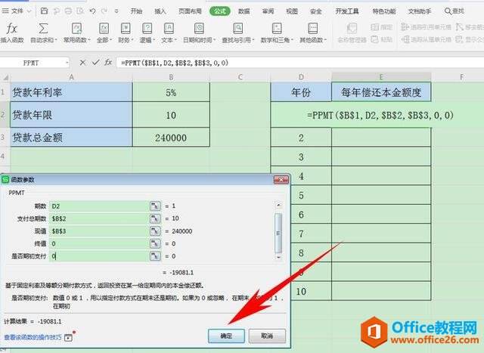This screenshot has width=484, height=353.
Task: Click the dialog scrollbar down arrow
Action: [x=278, y=257]
